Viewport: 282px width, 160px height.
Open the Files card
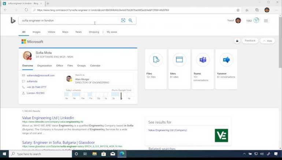156,69
